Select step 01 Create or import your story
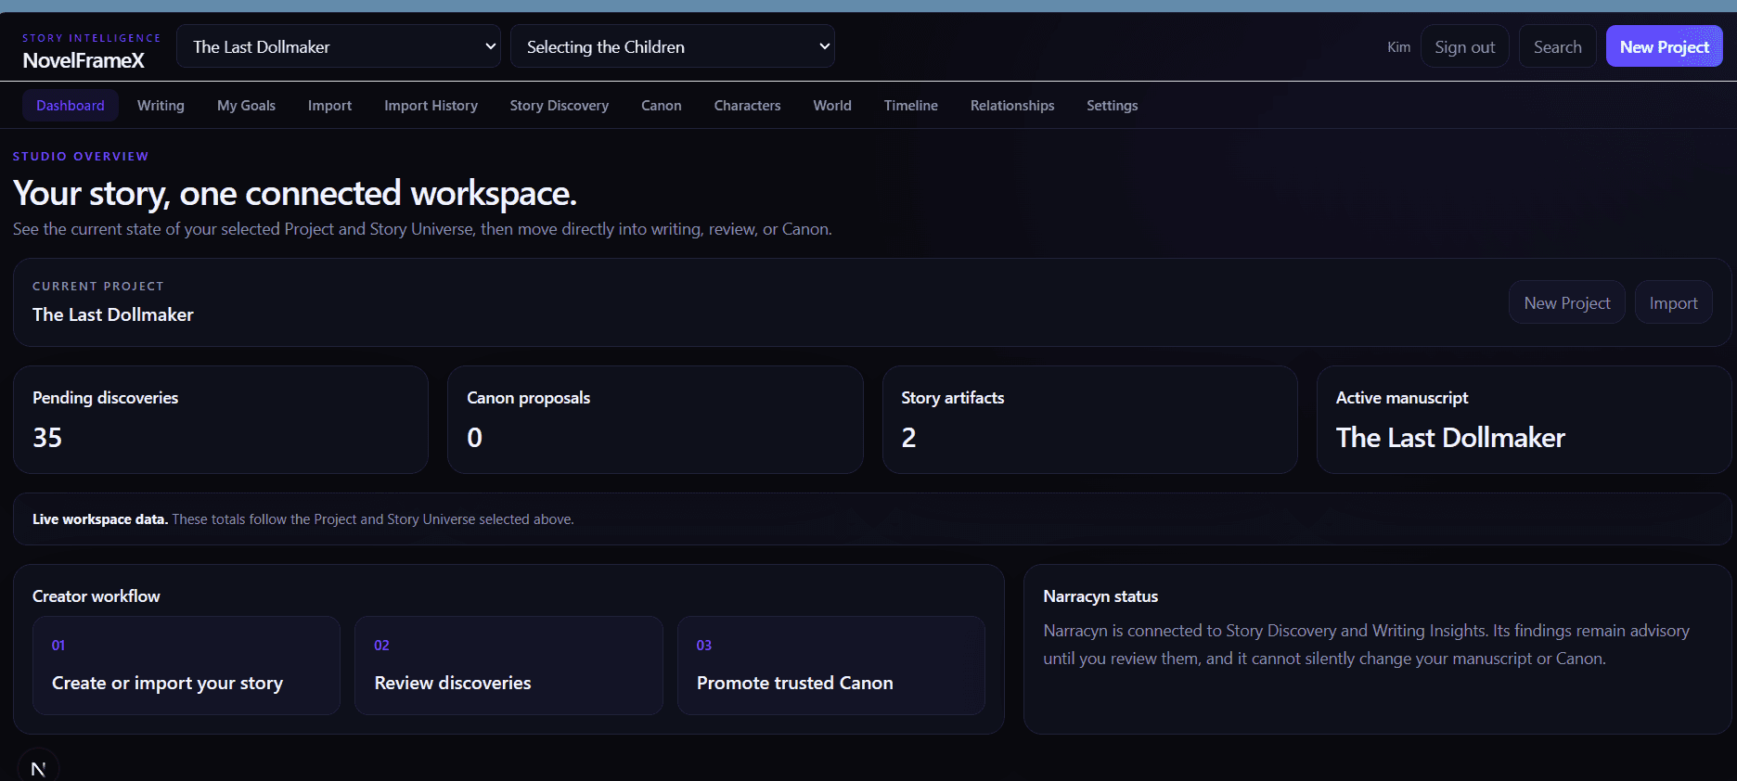 click(x=187, y=665)
